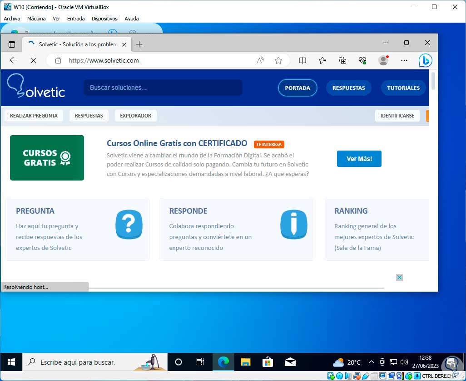Screen dimensions: 466x381
Task: Click REALIZAR PREGUNTA button
Action: tap(34, 116)
